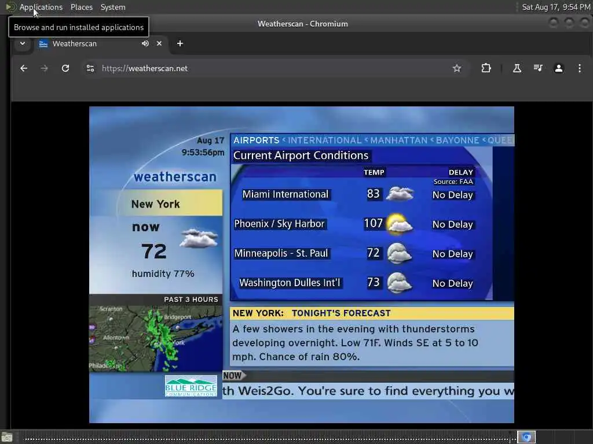The image size is (593, 444).
Task: Click the Washington Dulles weather icon
Action: (400, 283)
